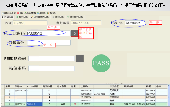The height and width of the screenshot is (107, 170).
Task: Click the lower 站位条码 input field
Action: pyautogui.click(x=51, y=68)
